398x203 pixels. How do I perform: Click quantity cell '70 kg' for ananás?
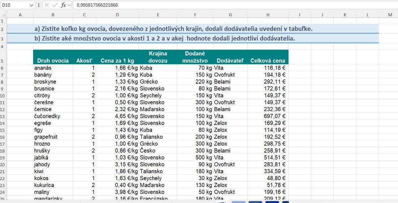[195, 68]
